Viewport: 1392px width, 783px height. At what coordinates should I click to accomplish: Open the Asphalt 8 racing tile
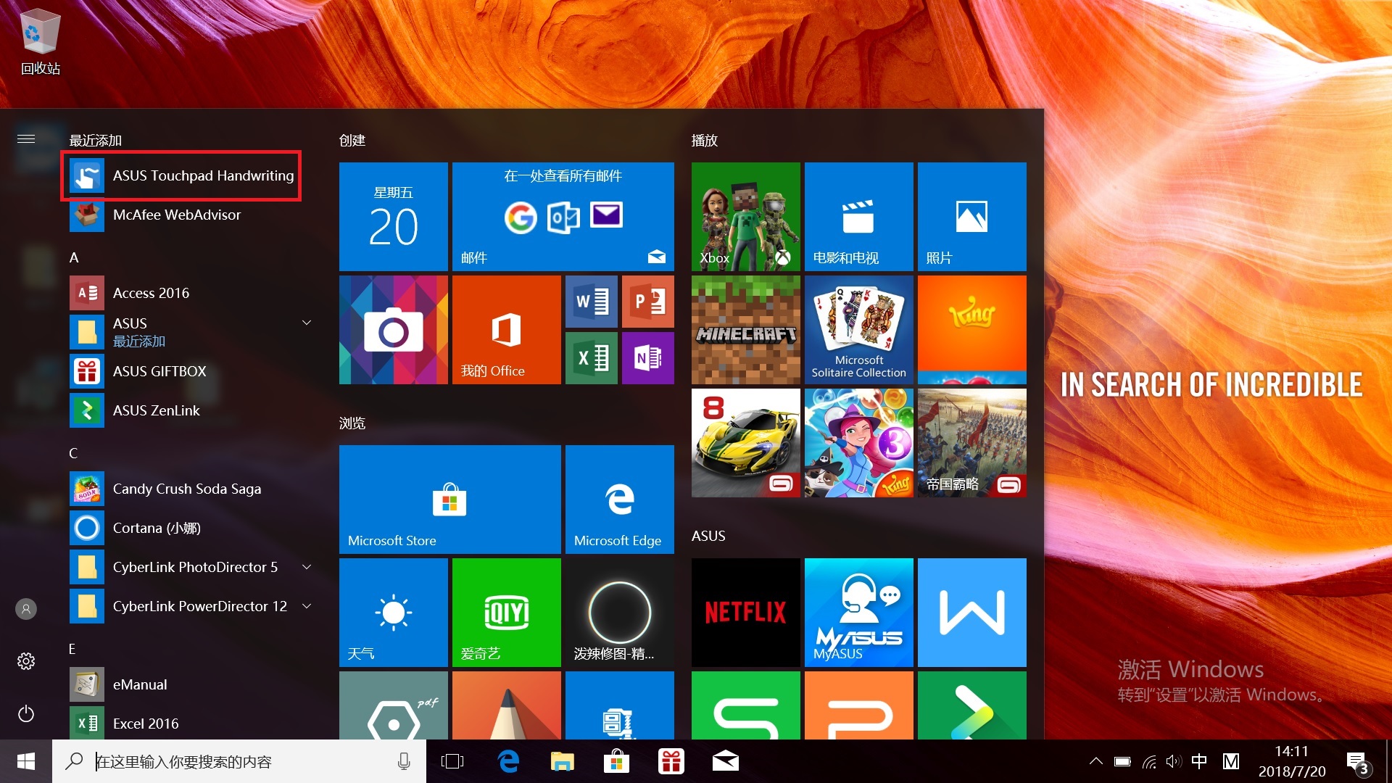(746, 443)
